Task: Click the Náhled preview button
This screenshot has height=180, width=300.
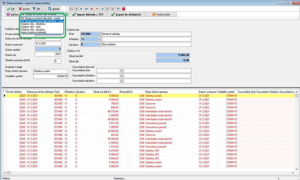Action: tap(12, 15)
